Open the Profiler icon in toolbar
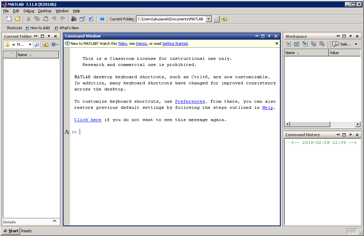The image size is (364, 236). [x=91, y=19]
